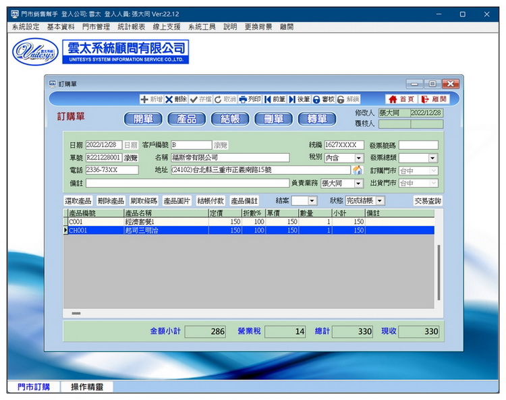
Task: Click the 結帳 button
Action: [230, 119]
